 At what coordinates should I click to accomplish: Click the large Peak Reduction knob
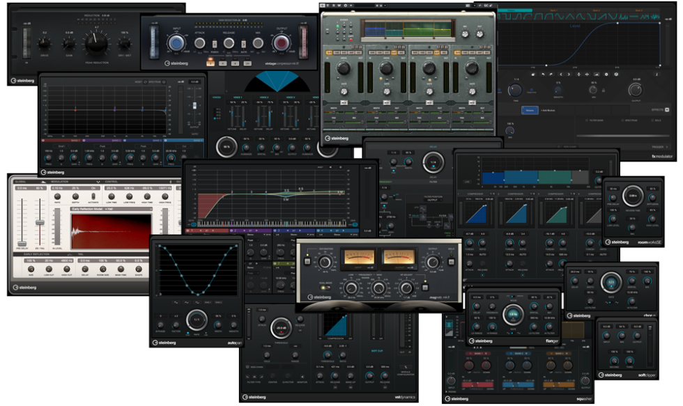click(95, 44)
